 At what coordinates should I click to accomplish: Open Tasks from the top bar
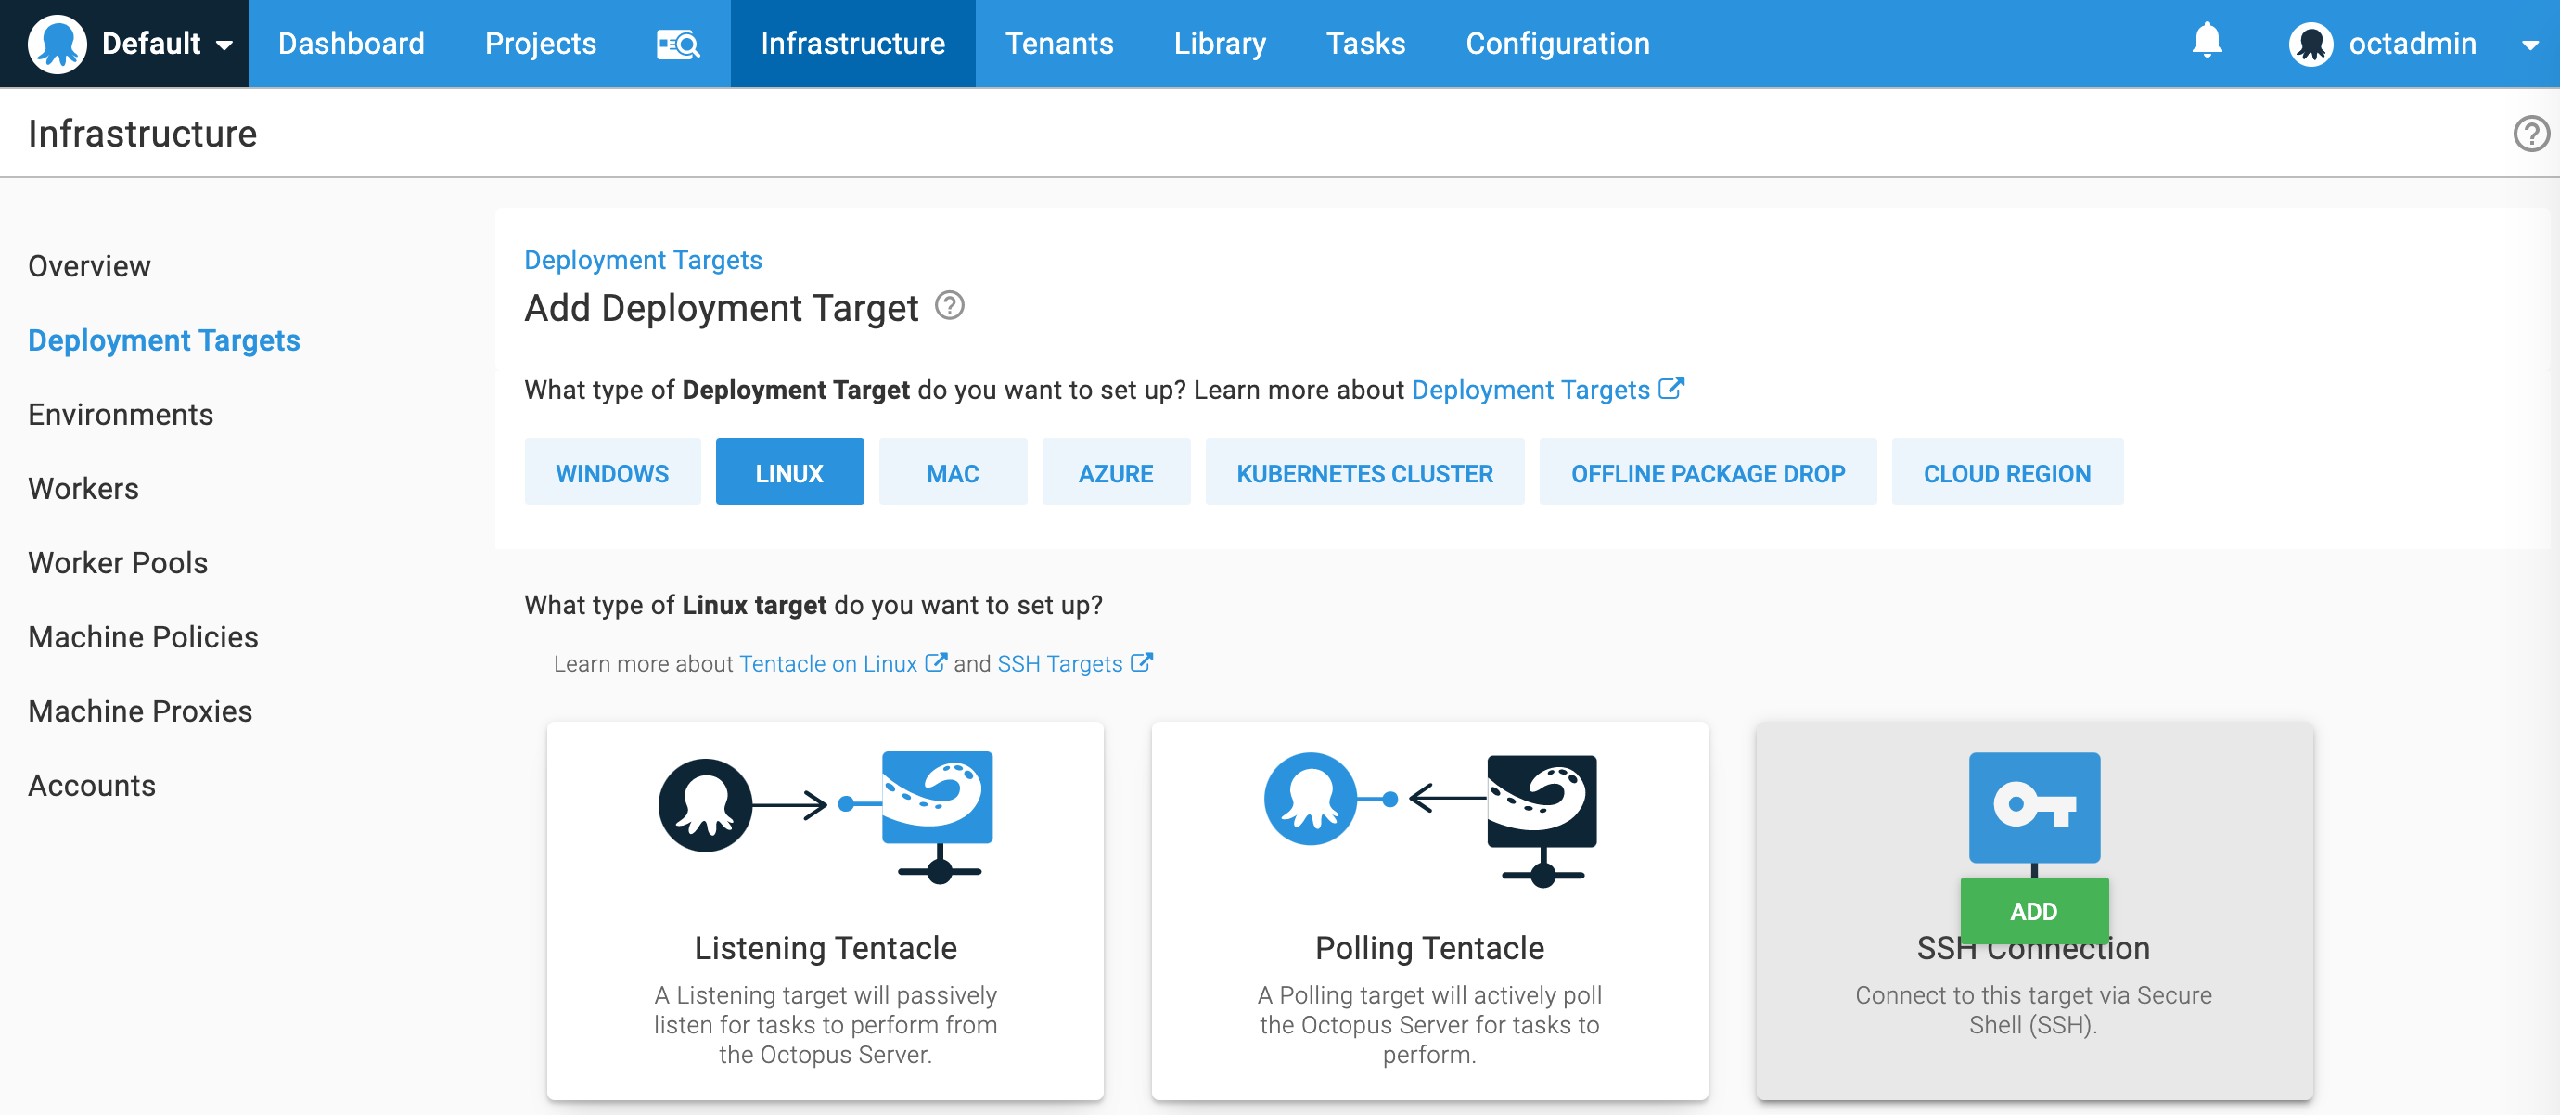(1365, 44)
